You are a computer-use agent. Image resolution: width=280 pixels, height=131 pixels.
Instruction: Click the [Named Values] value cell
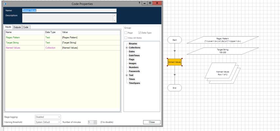pyautogui.click(x=91, y=48)
